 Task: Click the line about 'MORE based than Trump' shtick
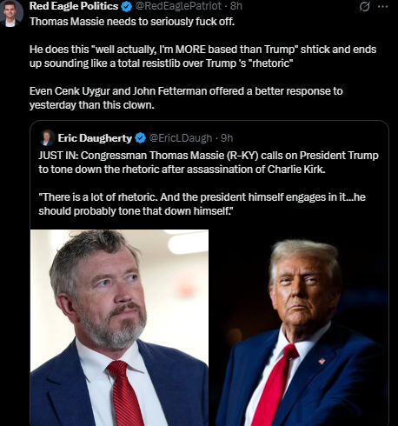202,57
